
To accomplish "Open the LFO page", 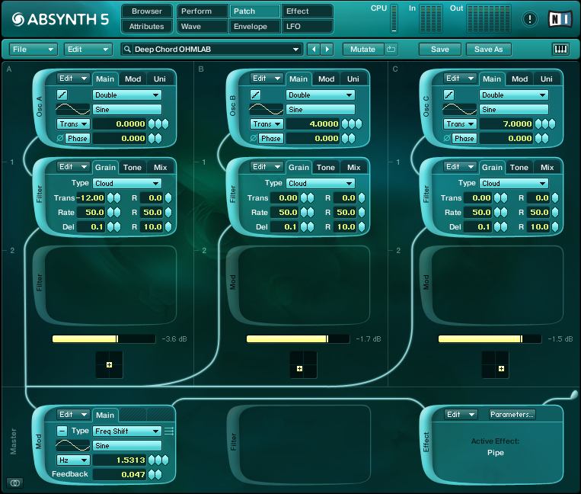I will tap(307, 27).
